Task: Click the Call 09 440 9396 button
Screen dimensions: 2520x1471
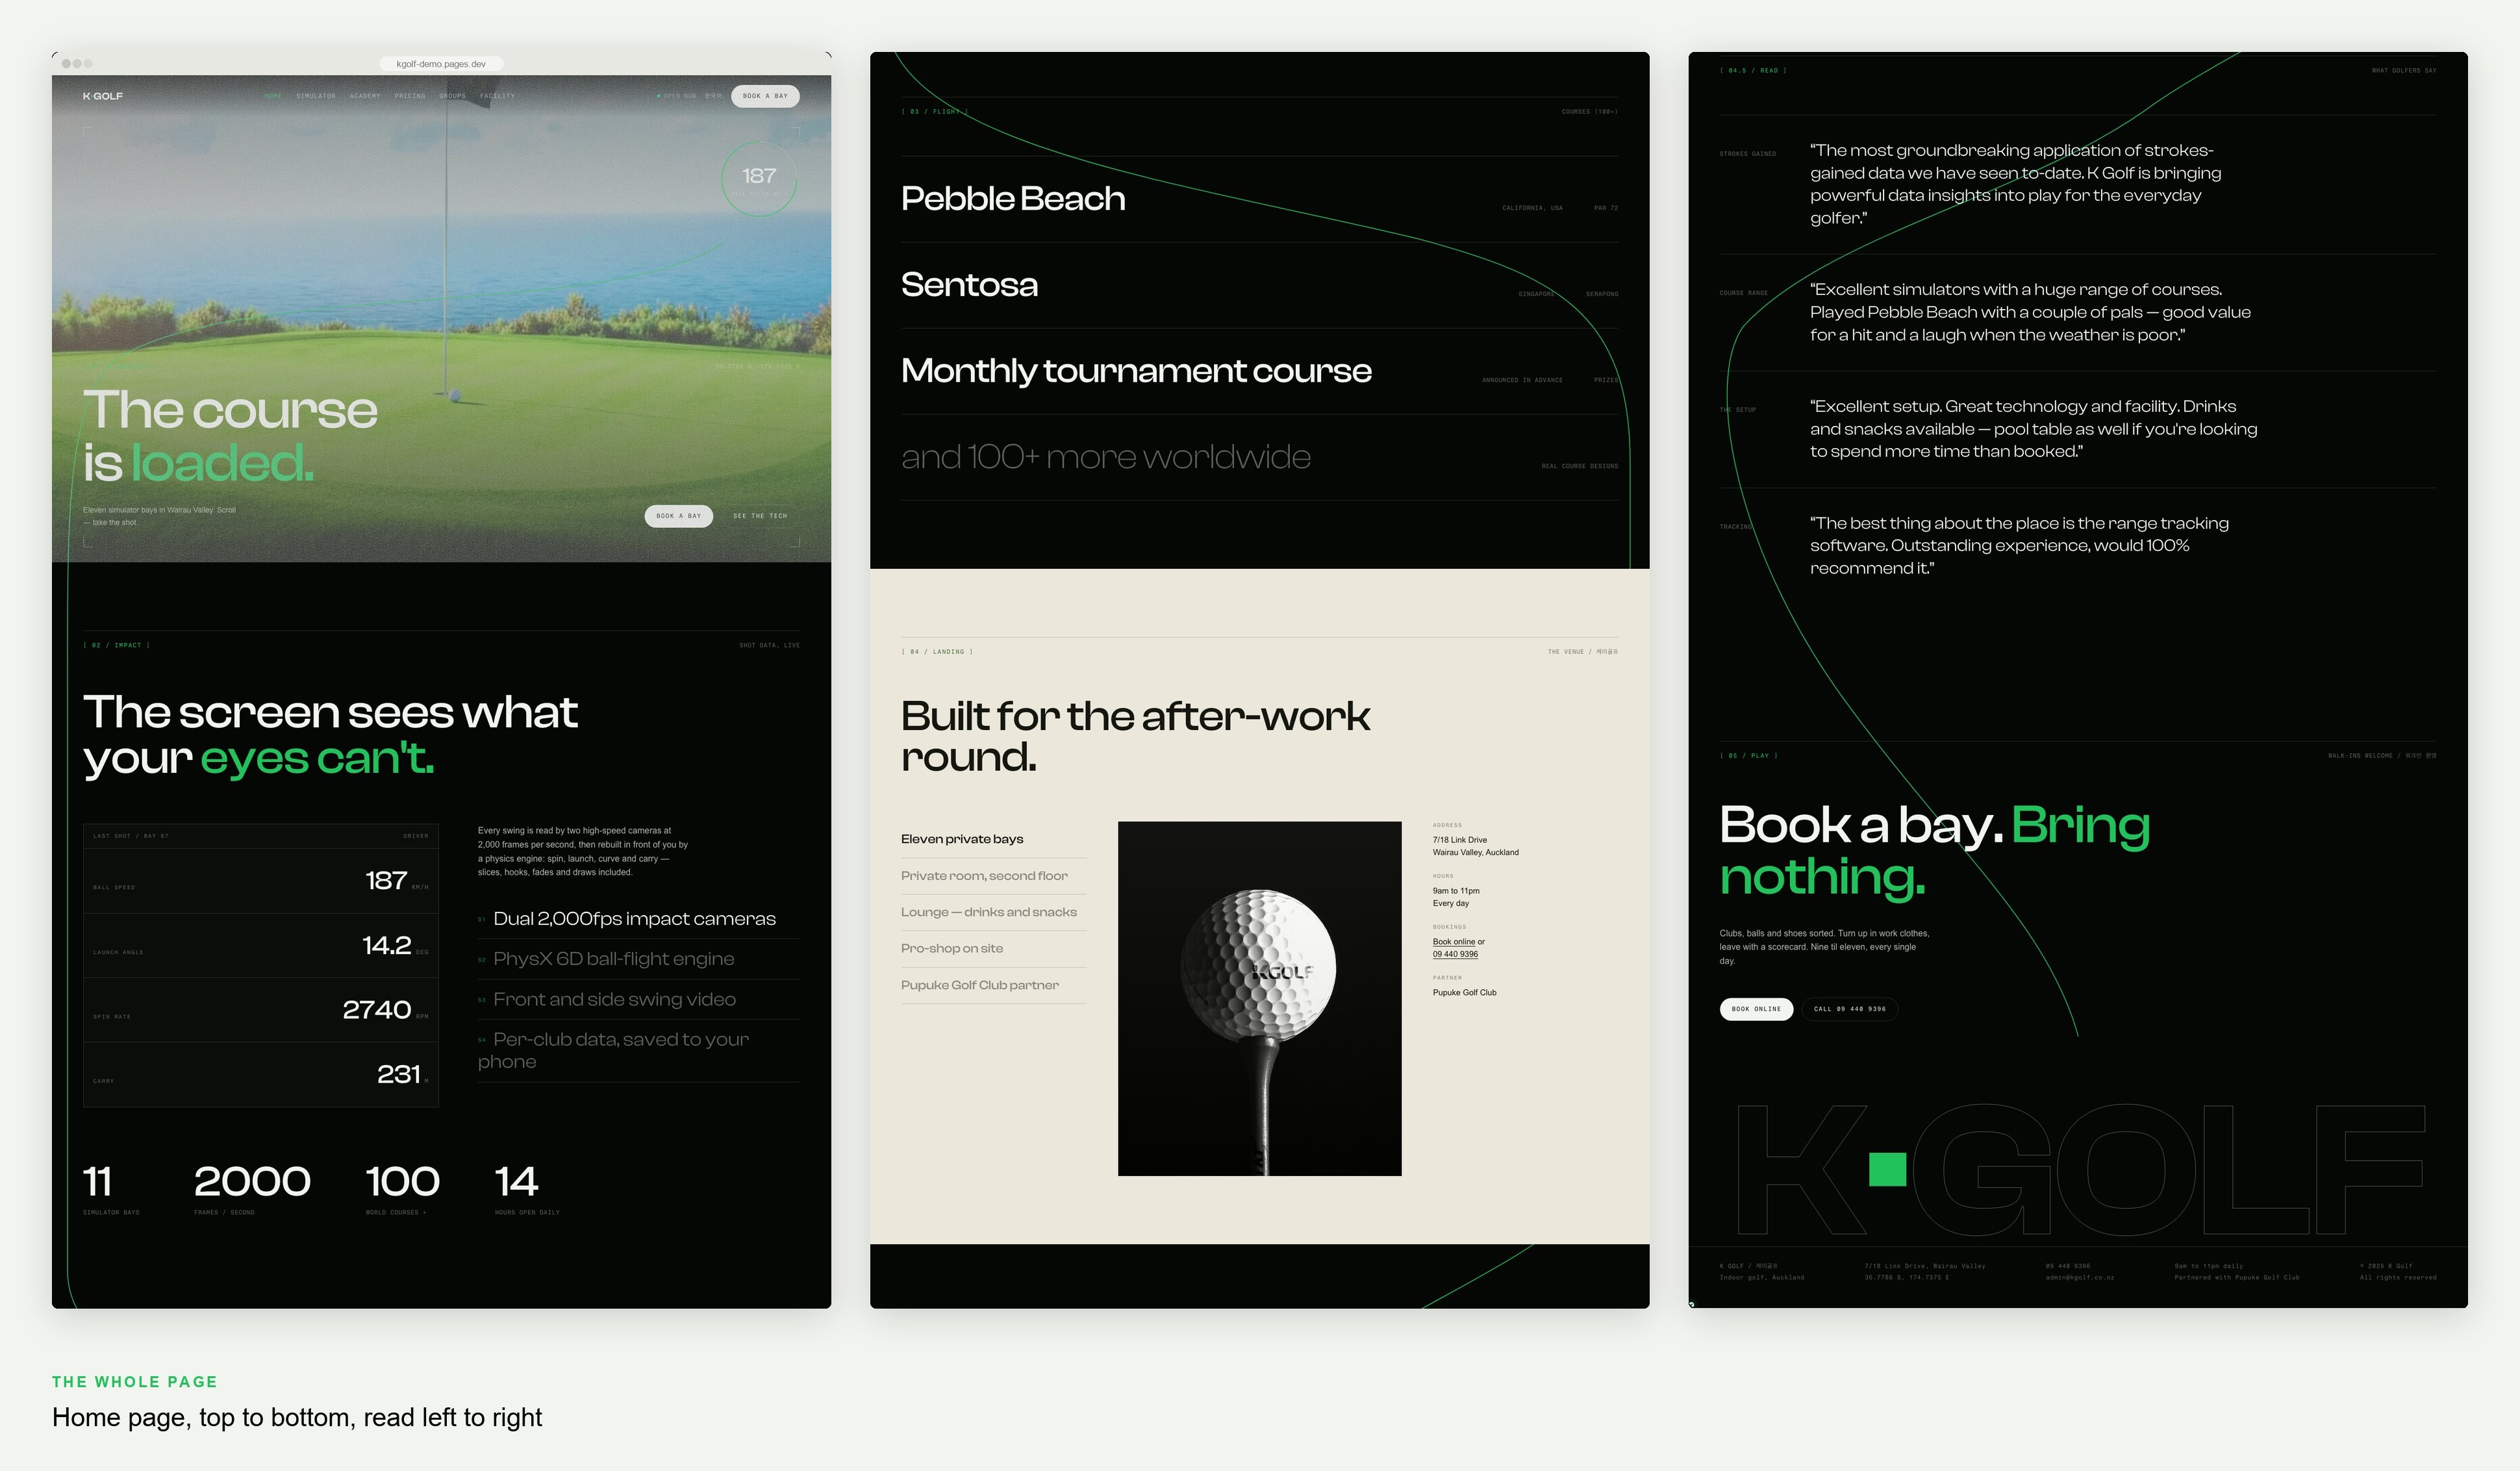Action: tap(1850, 1009)
